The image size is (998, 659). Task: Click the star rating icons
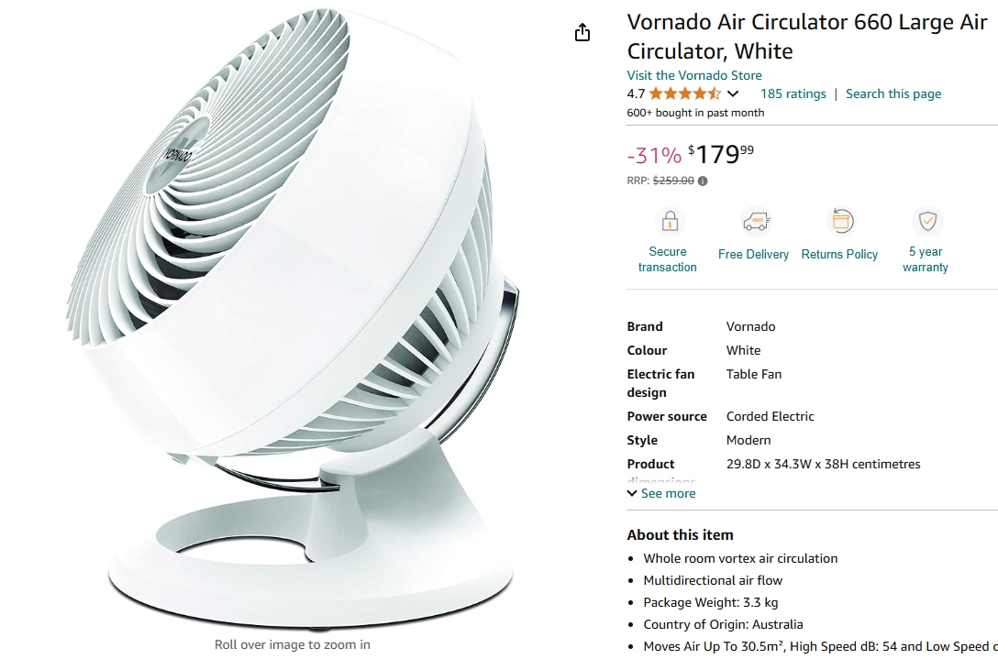[x=685, y=94]
